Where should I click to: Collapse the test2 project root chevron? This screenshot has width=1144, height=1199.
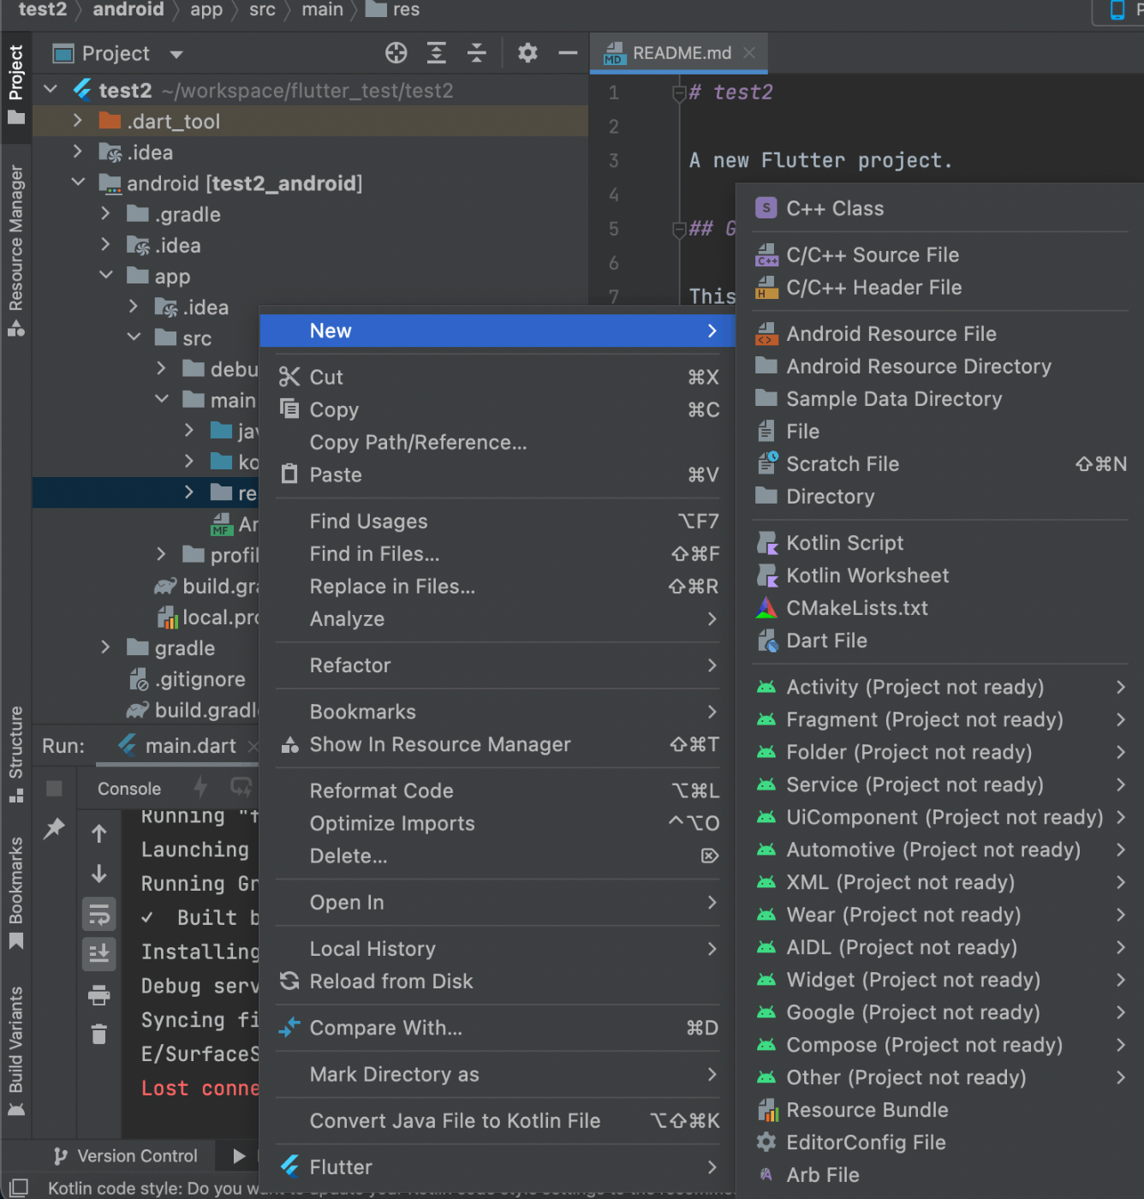pos(51,89)
